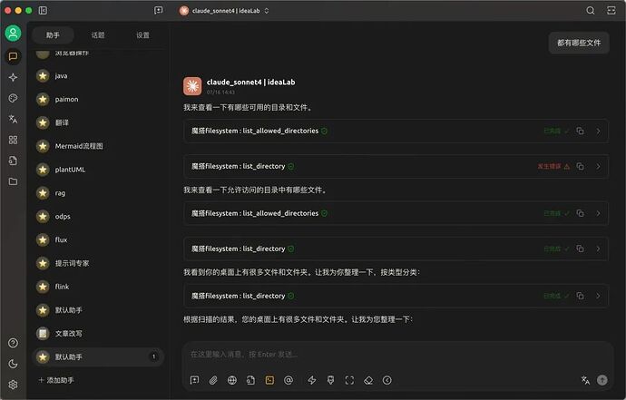Click the @ mention model icon
The width and height of the screenshot is (626, 400).
pyautogui.click(x=289, y=380)
